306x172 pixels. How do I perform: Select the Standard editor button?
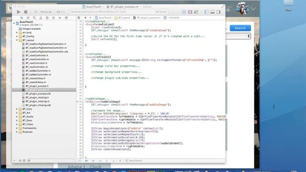[x=184, y=12]
